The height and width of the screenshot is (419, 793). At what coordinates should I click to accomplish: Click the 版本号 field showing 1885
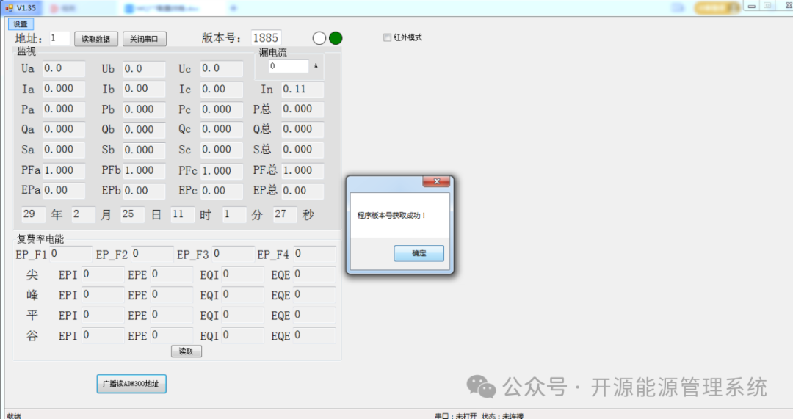(x=266, y=38)
